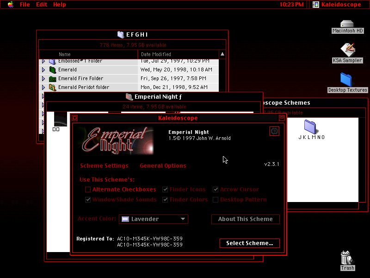Click the Emerald folder icon
Viewport: 370px width, 278px height.
[52, 70]
